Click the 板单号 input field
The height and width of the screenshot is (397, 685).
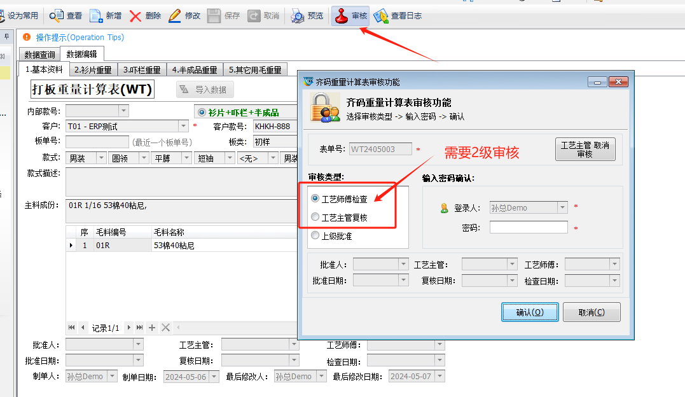97,142
